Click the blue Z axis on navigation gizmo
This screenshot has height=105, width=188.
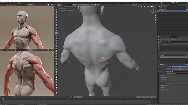[153, 9]
